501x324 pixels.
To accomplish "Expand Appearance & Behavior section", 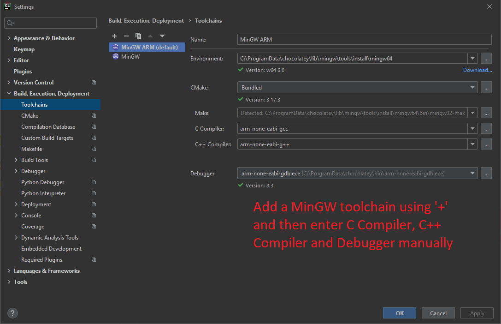I will pyautogui.click(x=9, y=38).
